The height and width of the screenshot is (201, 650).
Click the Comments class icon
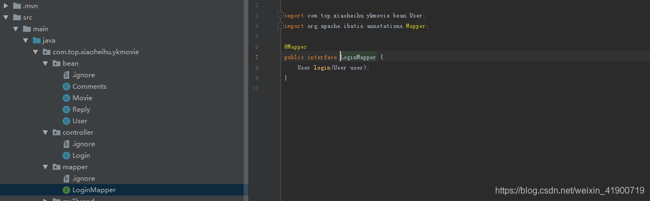click(66, 87)
